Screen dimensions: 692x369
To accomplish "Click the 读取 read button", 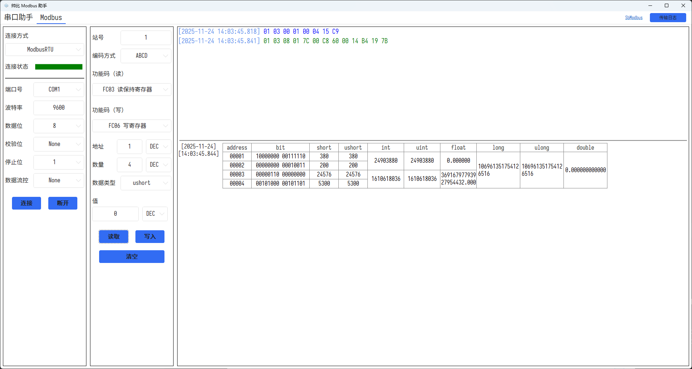I will pyautogui.click(x=114, y=236).
